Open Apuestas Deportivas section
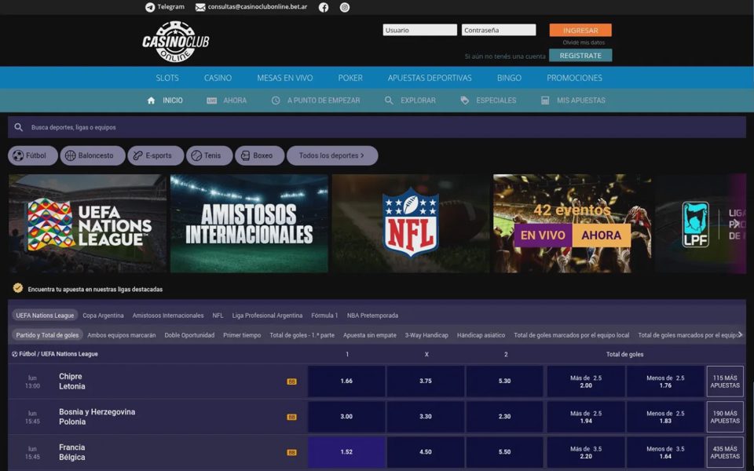Viewport: 754px width, 471px height. 430,78
